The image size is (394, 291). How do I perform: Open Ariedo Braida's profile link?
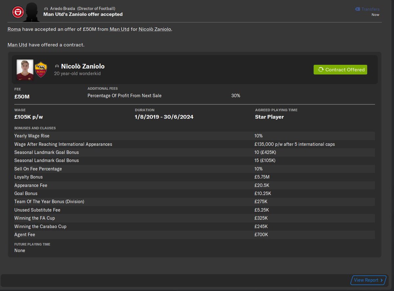coord(63,9)
